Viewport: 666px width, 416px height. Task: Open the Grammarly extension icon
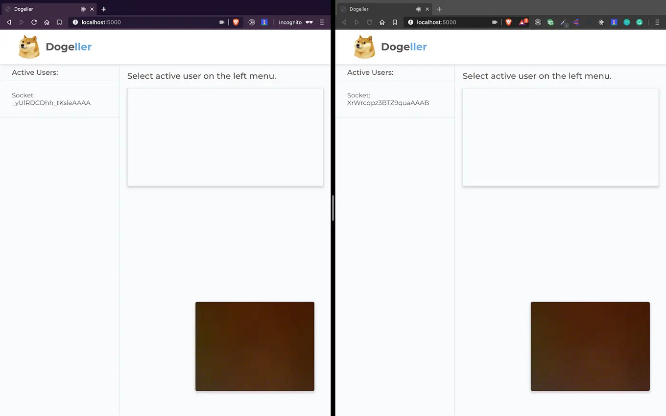639,22
